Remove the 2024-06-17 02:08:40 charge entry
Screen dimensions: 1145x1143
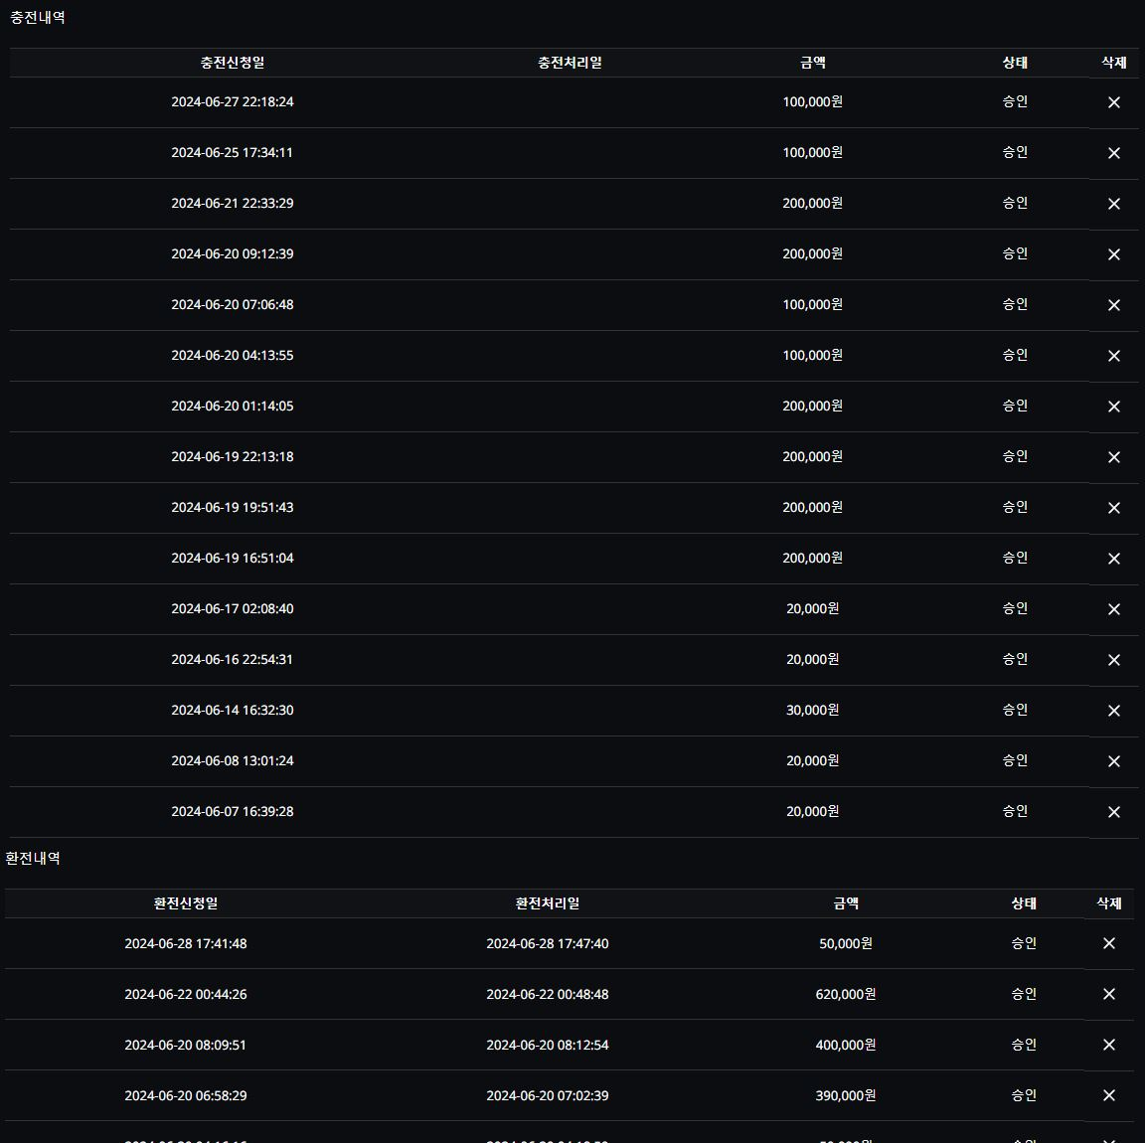[x=1113, y=609]
